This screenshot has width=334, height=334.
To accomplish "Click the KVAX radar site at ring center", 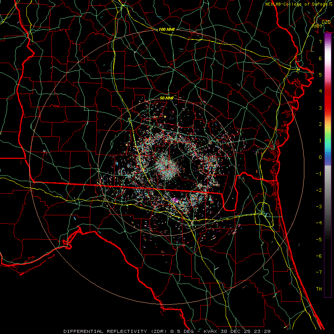I will (x=167, y=167).
